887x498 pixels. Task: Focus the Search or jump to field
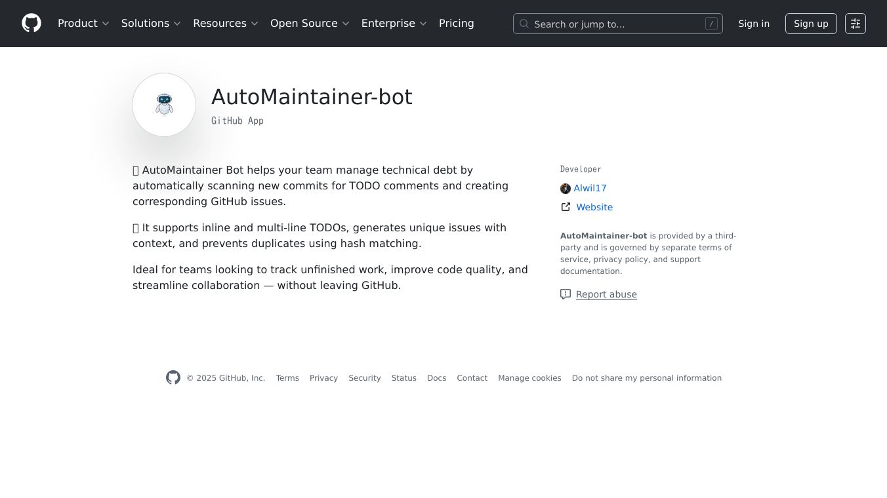point(617,24)
